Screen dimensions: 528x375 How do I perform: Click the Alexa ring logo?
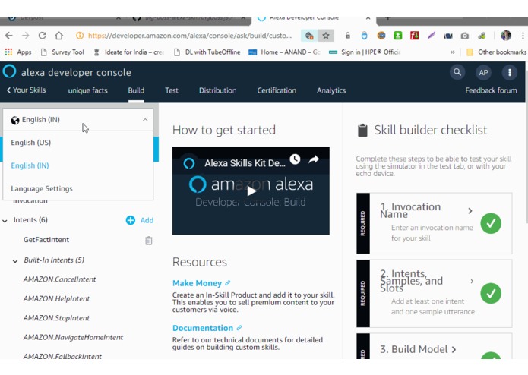9,71
